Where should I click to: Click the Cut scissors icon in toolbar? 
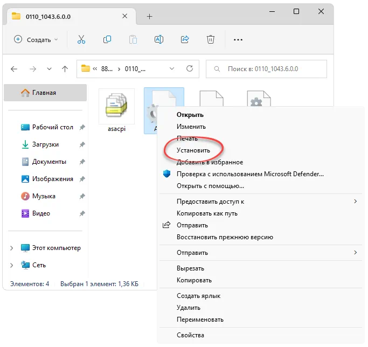pos(81,39)
